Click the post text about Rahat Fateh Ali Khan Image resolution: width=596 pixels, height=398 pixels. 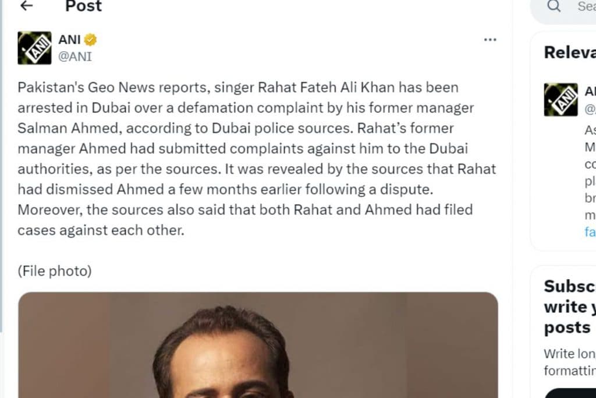click(257, 159)
